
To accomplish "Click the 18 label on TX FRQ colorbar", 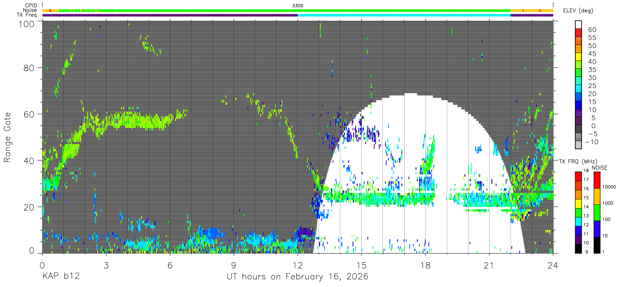I will pyautogui.click(x=587, y=171).
